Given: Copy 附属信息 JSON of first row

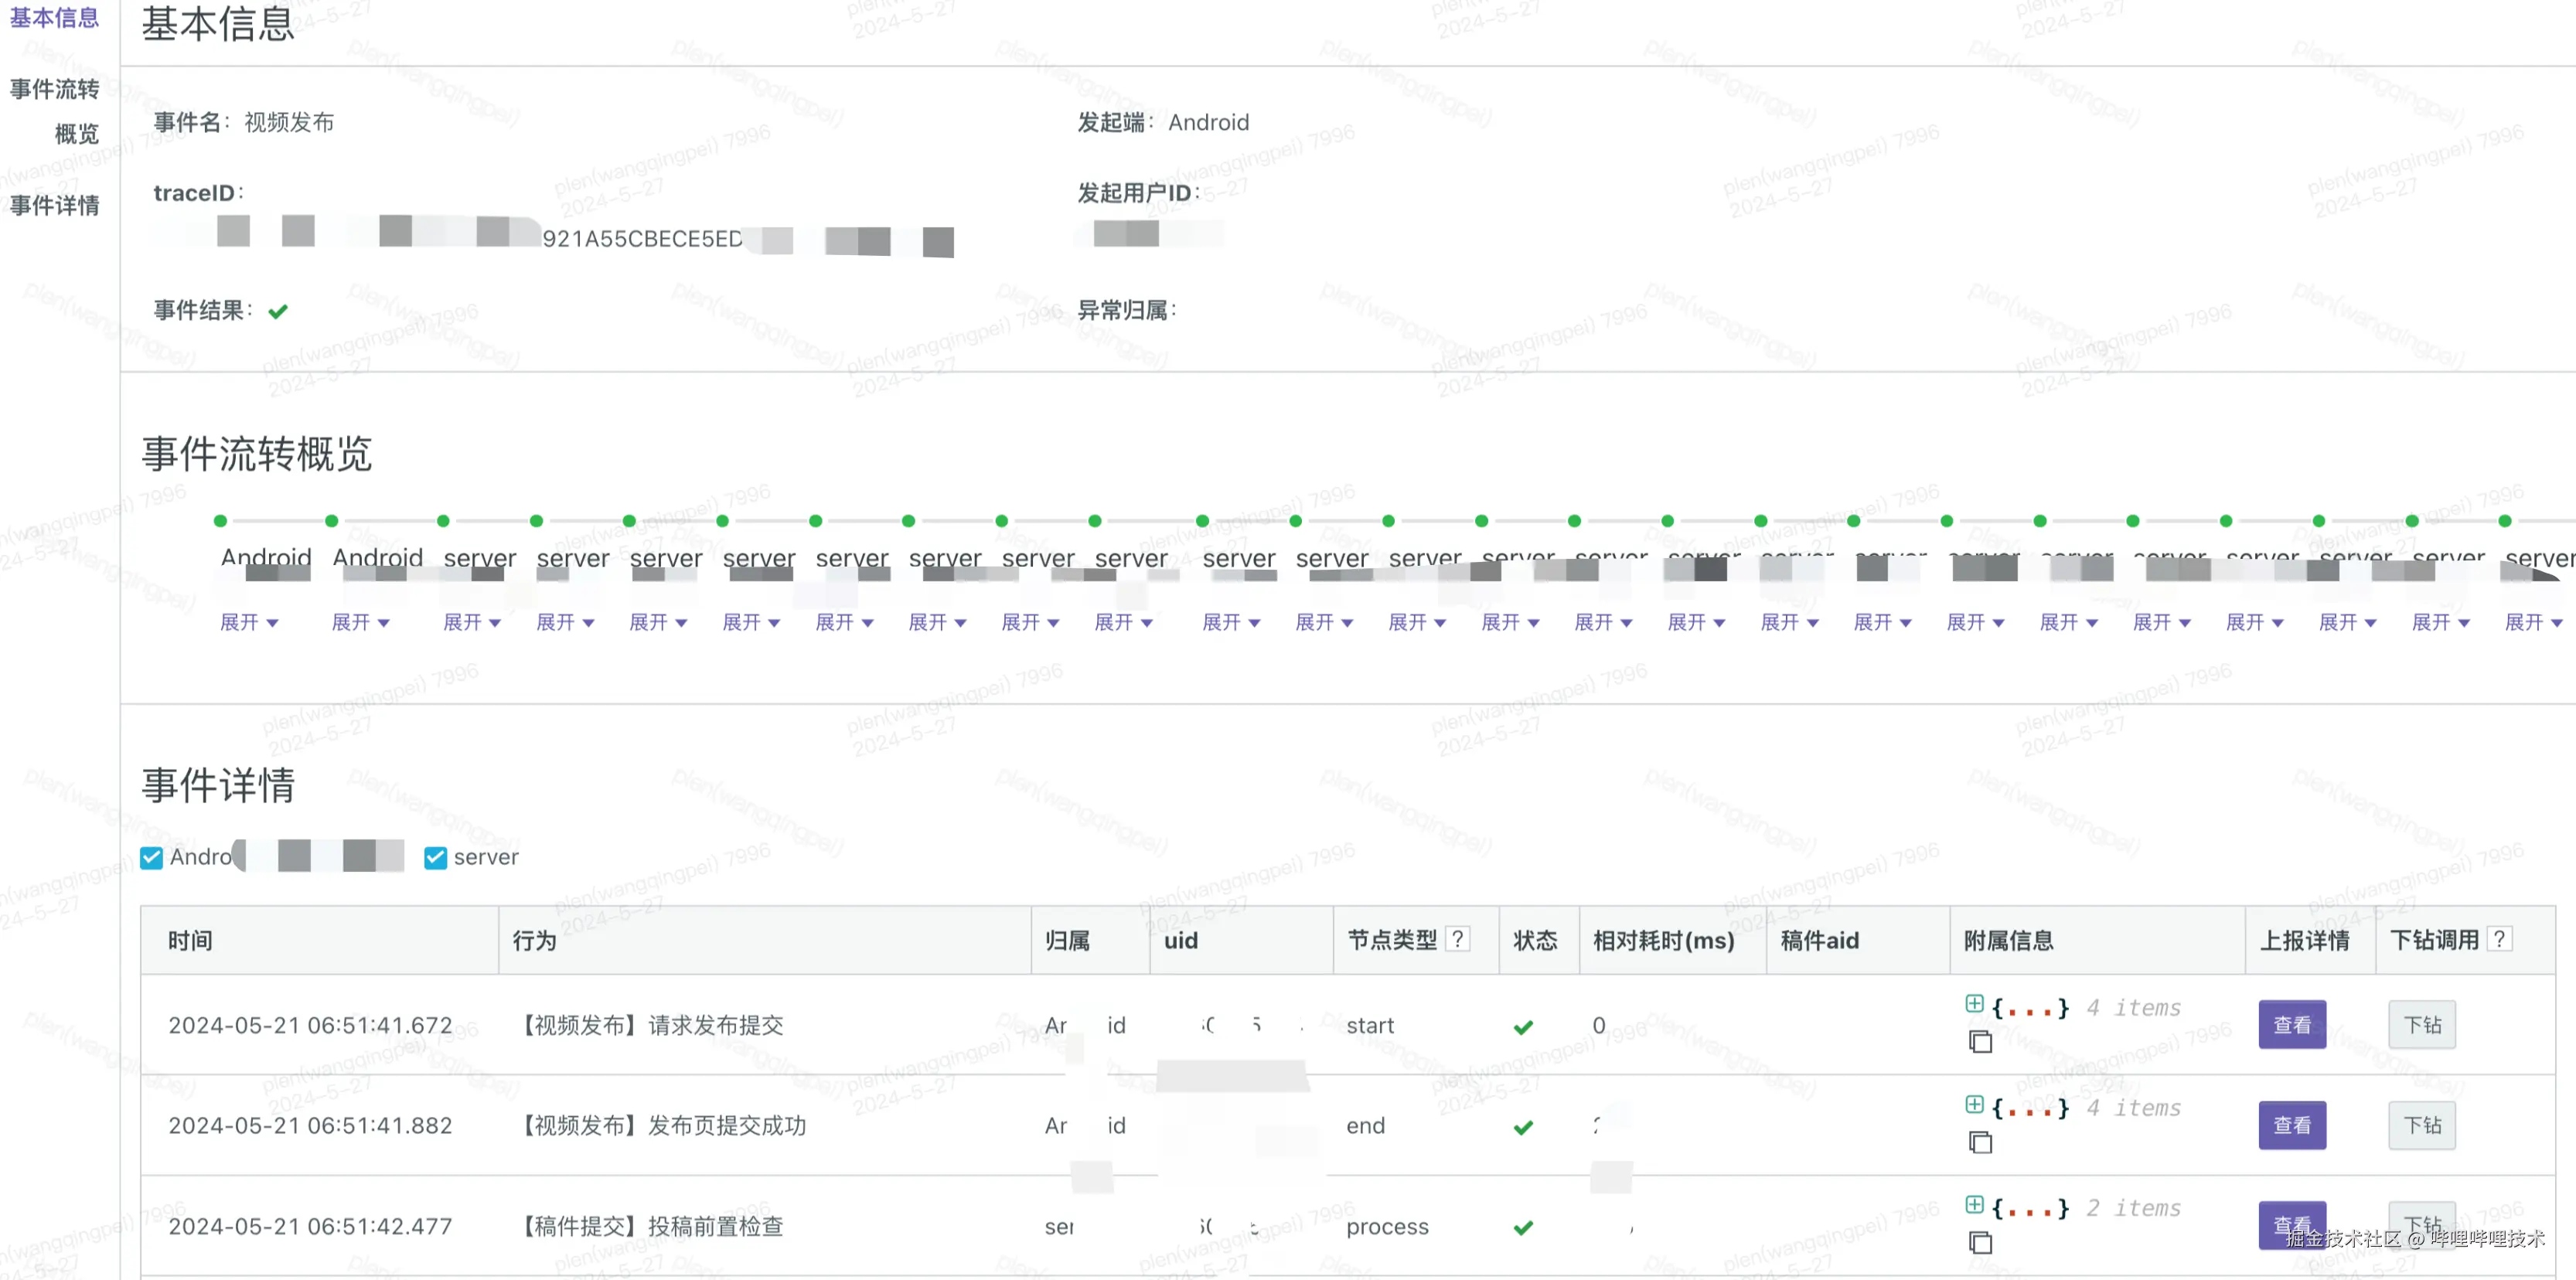Looking at the screenshot, I should click(1980, 1042).
